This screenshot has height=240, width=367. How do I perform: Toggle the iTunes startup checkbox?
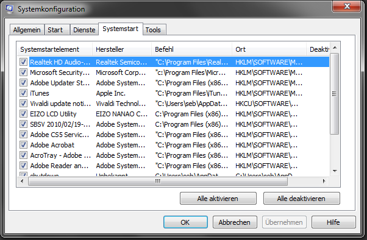tap(23, 93)
